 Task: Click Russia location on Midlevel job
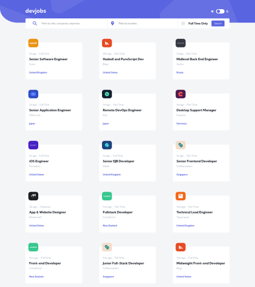pyautogui.click(x=180, y=72)
